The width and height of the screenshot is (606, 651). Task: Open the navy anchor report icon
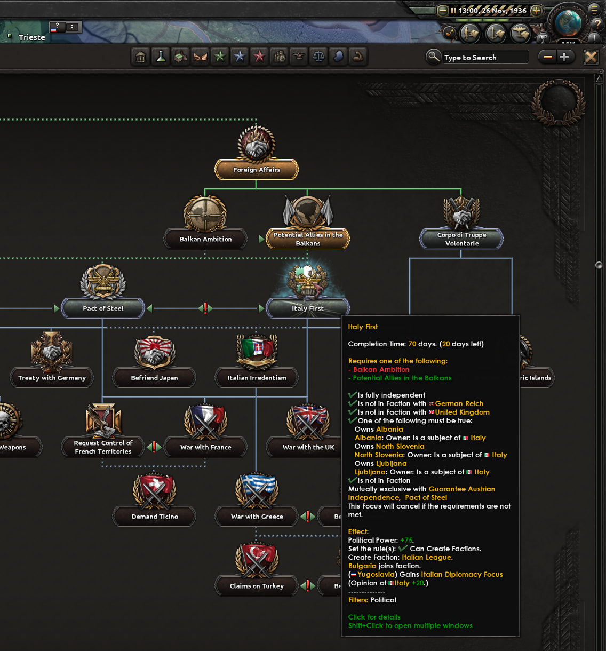coord(496,33)
